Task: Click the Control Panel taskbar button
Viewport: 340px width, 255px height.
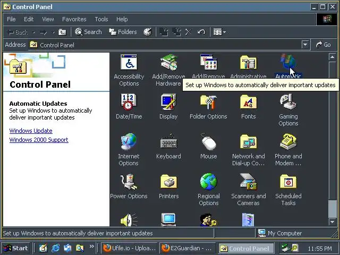Action: [246, 248]
